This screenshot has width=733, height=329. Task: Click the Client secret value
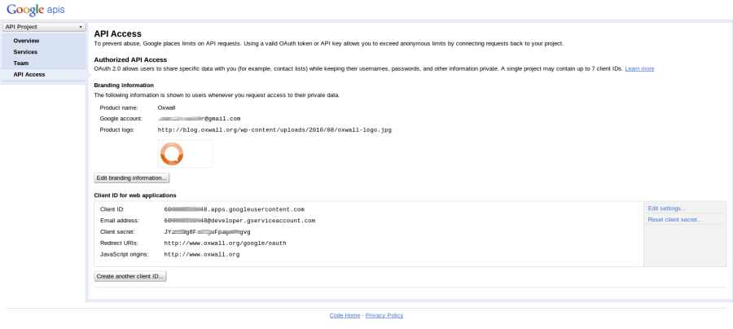coord(207,232)
